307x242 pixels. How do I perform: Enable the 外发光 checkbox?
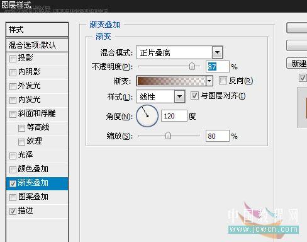pyautogui.click(x=13, y=86)
